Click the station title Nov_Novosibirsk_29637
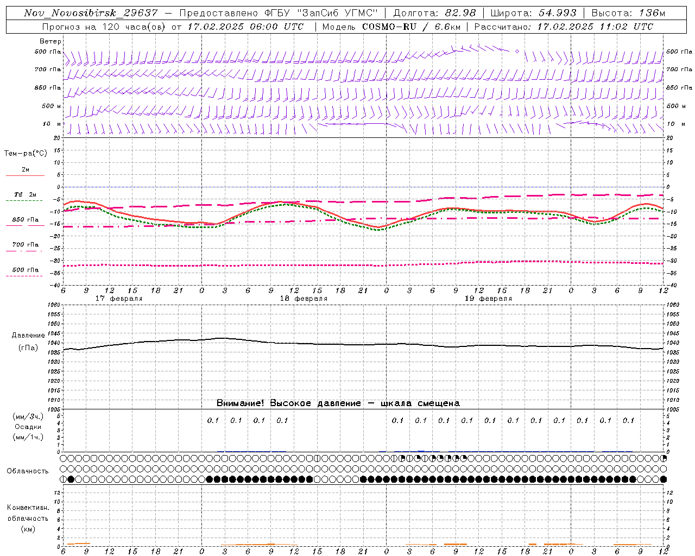 tap(91, 13)
